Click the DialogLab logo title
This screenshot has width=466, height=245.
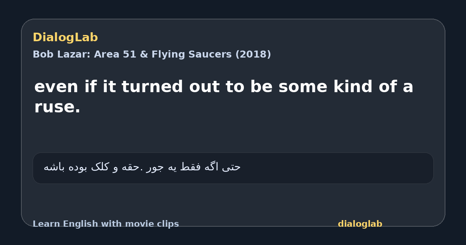coord(65,38)
